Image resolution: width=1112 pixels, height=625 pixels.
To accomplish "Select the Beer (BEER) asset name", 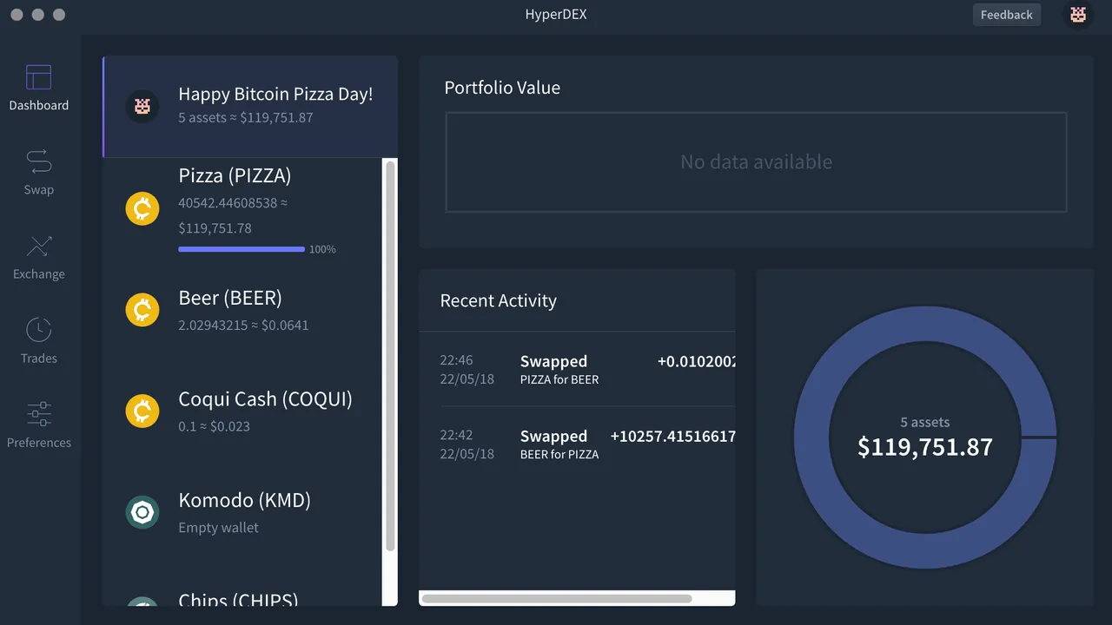I will 230,298.
